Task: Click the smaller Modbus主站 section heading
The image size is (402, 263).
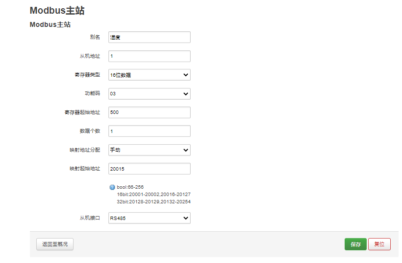Action: click(50, 24)
